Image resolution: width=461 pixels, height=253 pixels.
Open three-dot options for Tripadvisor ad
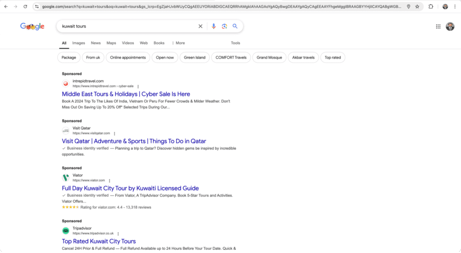[x=118, y=234]
